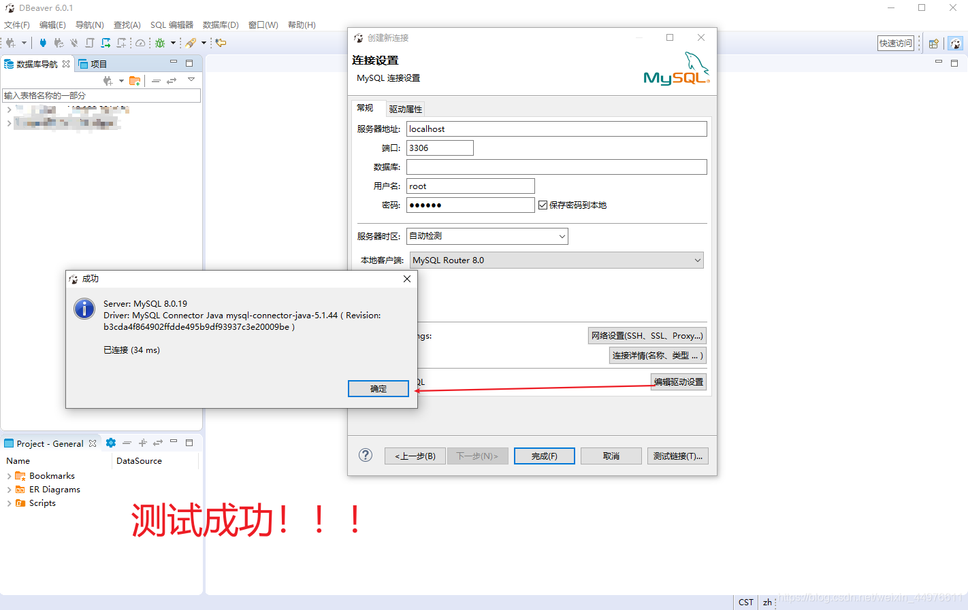
Task: Click the new folder icon in navigator panel
Action: click(x=135, y=81)
